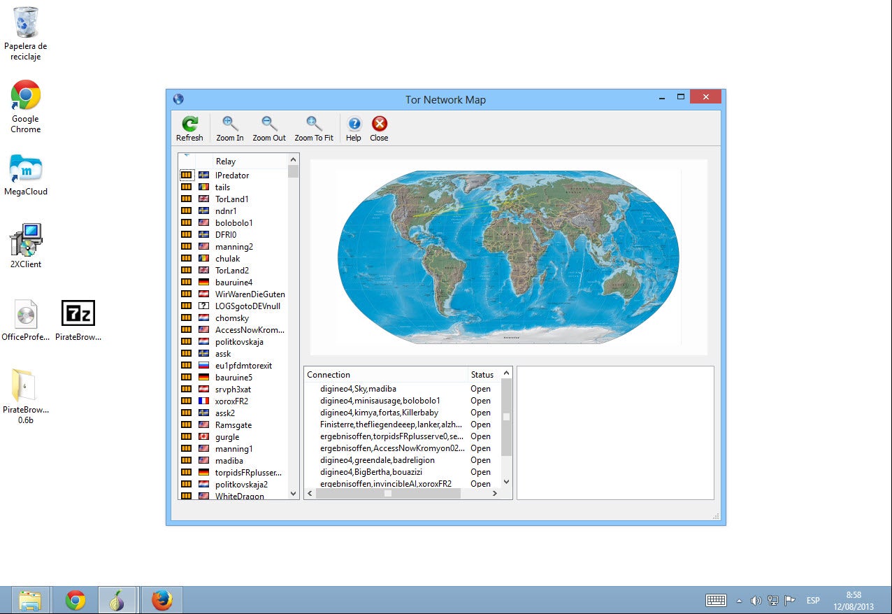892x614 pixels.
Task: Select the chulak relay
Action: (x=227, y=259)
